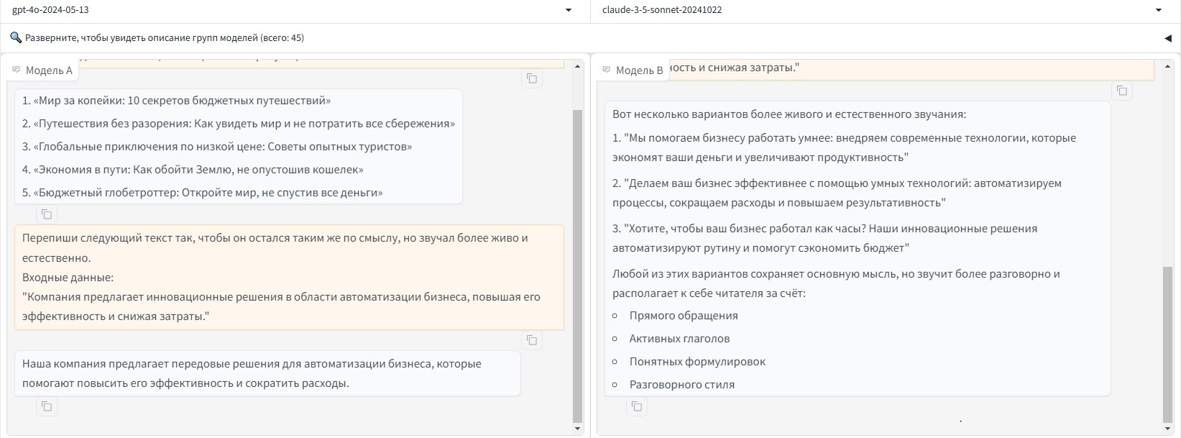Click the magnifier icon in description bar
This screenshot has width=1181, height=438.
(16, 37)
